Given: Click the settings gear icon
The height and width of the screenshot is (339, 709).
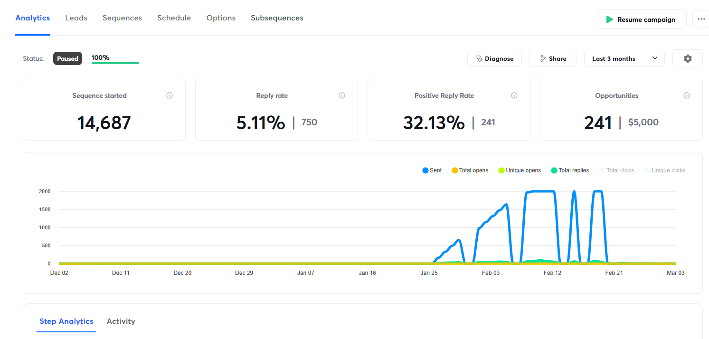Looking at the screenshot, I should (x=687, y=59).
